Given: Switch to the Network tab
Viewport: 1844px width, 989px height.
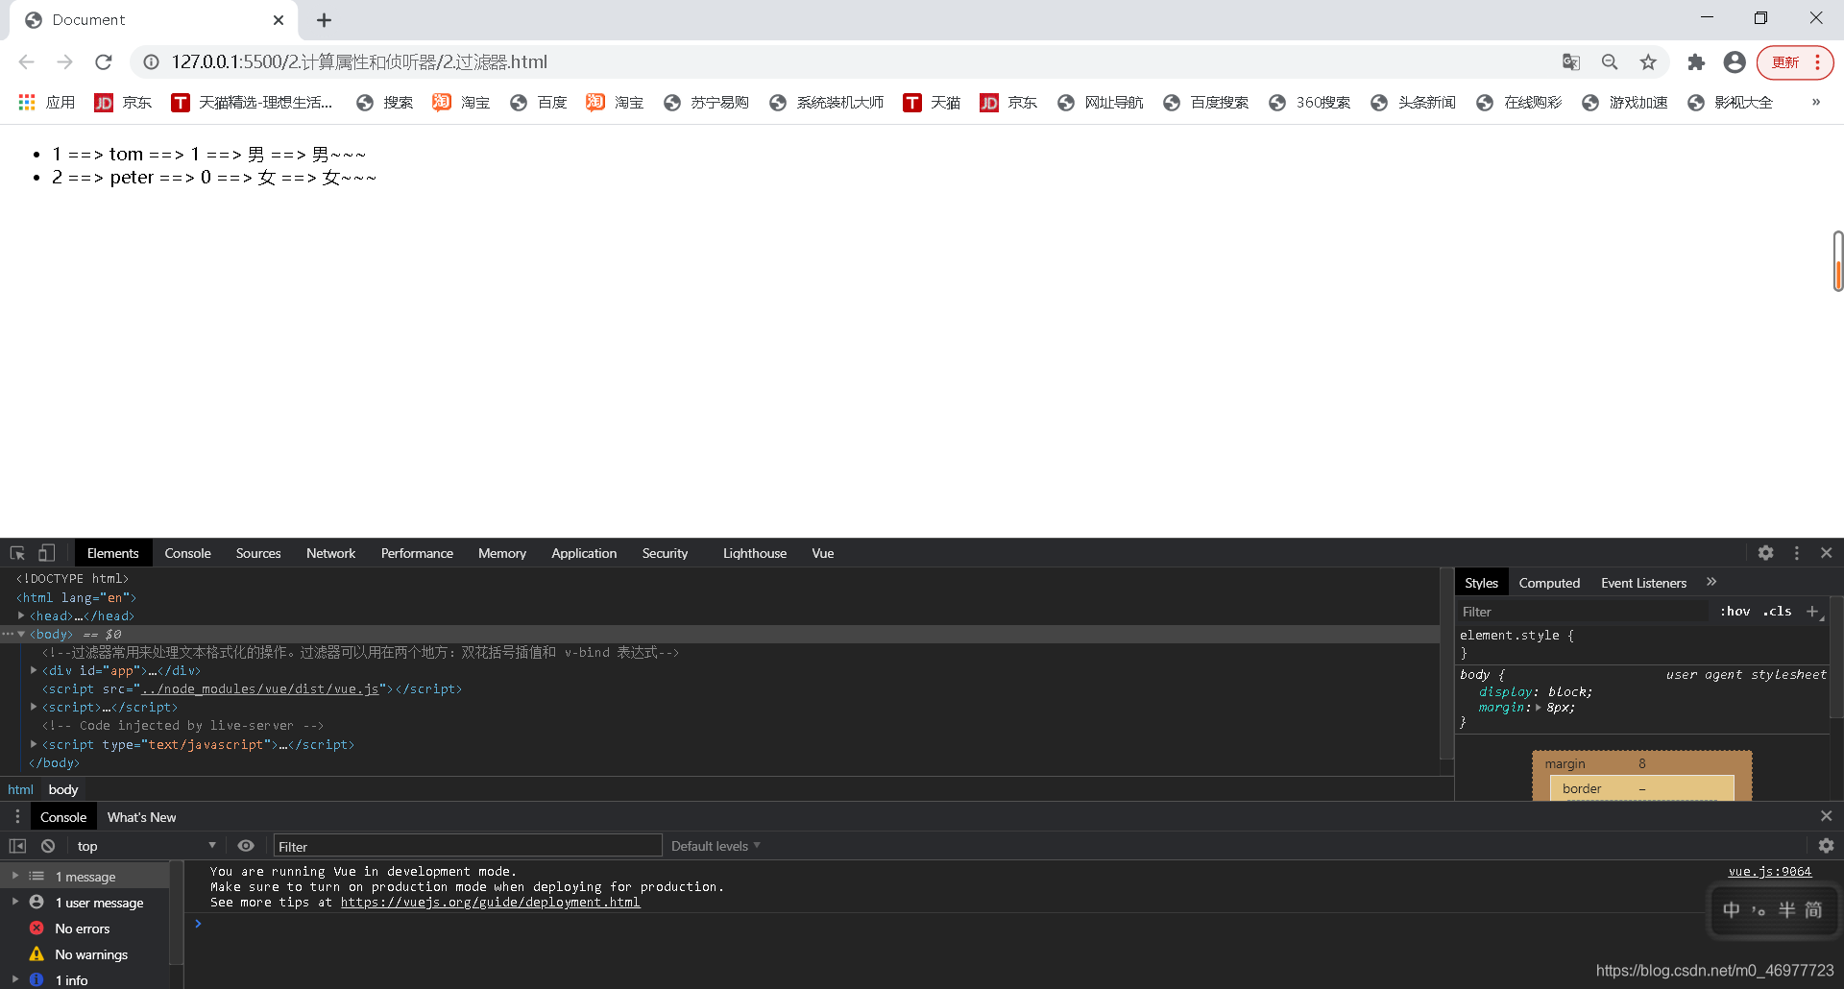Looking at the screenshot, I should [x=330, y=553].
